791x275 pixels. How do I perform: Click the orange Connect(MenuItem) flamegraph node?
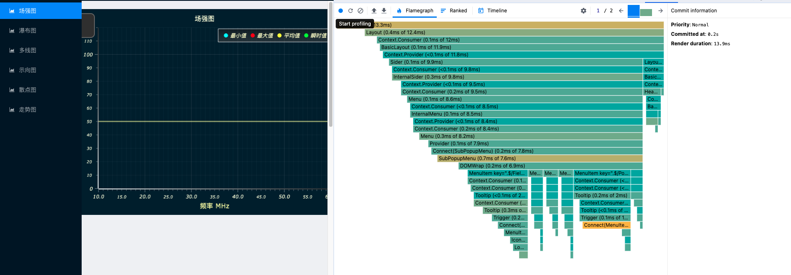pos(606,225)
